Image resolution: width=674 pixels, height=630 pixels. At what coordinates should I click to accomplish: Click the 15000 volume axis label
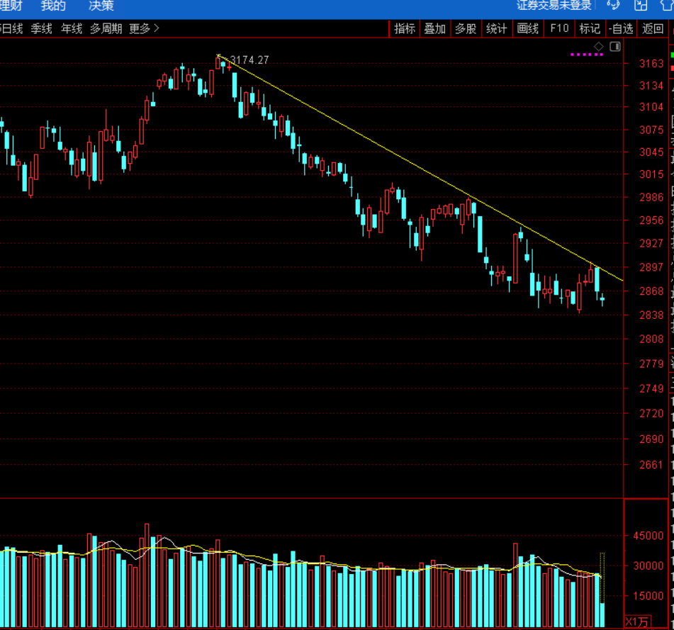(x=648, y=596)
